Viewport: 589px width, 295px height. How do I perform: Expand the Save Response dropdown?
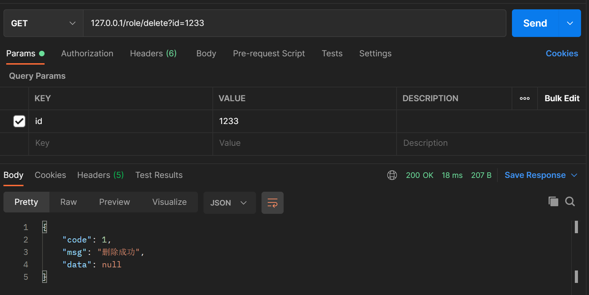click(574, 175)
